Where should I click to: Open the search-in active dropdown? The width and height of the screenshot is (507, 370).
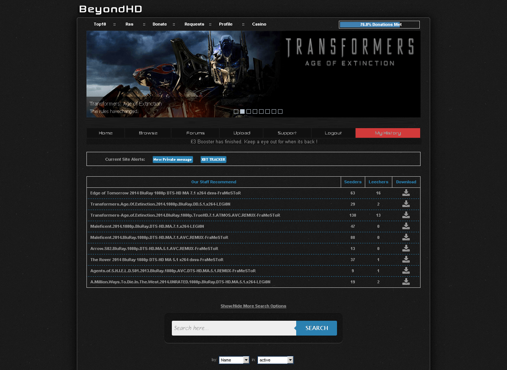pyautogui.click(x=275, y=360)
